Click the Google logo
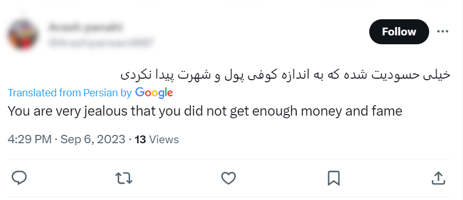 (x=154, y=93)
